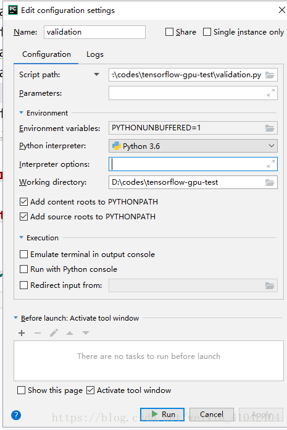
Task: Open environment variables editor folder icon
Action: [x=270, y=128]
